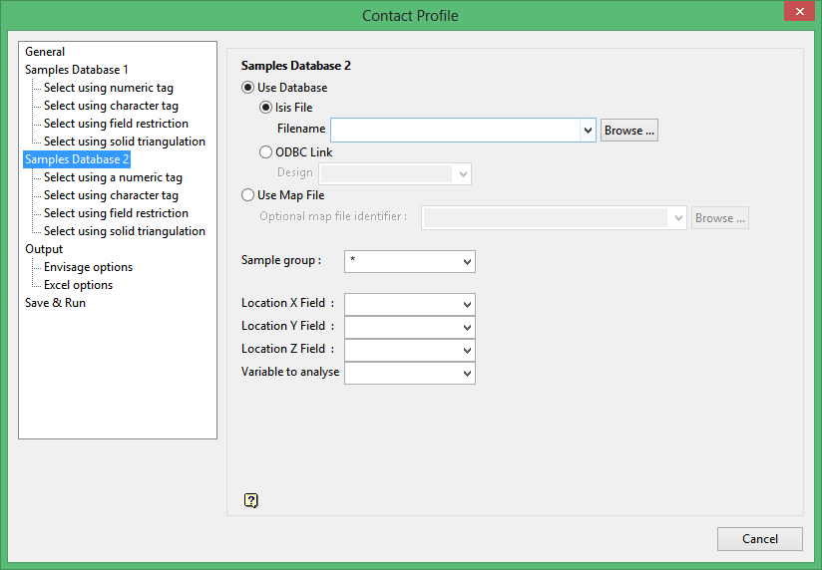The width and height of the screenshot is (822, 570).
Task: Choose the Isis File option
Action: pyautogui.click(x=266, y=108)
